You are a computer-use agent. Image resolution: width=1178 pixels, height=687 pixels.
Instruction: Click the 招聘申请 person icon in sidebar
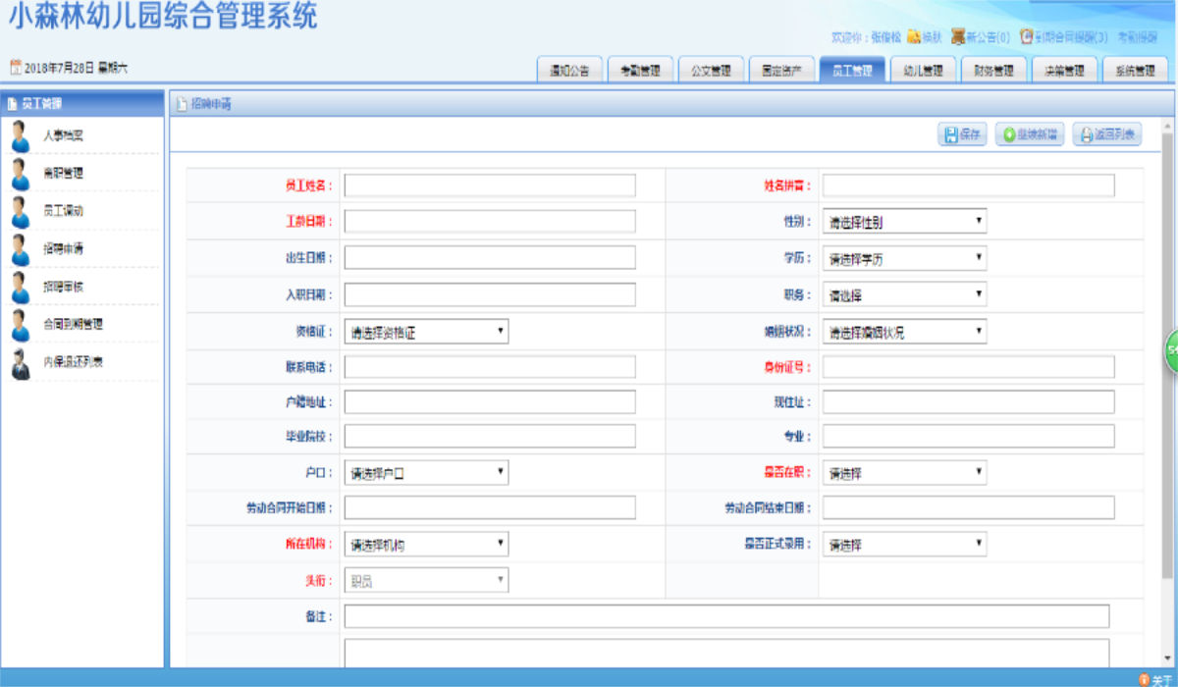(20, 249)
